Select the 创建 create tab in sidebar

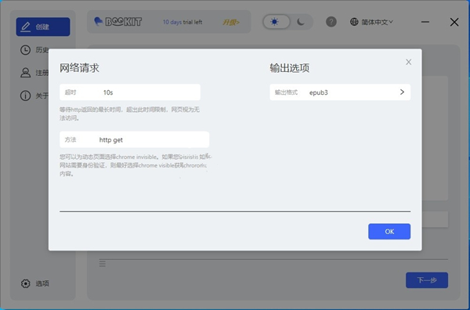tap(43, 27)
